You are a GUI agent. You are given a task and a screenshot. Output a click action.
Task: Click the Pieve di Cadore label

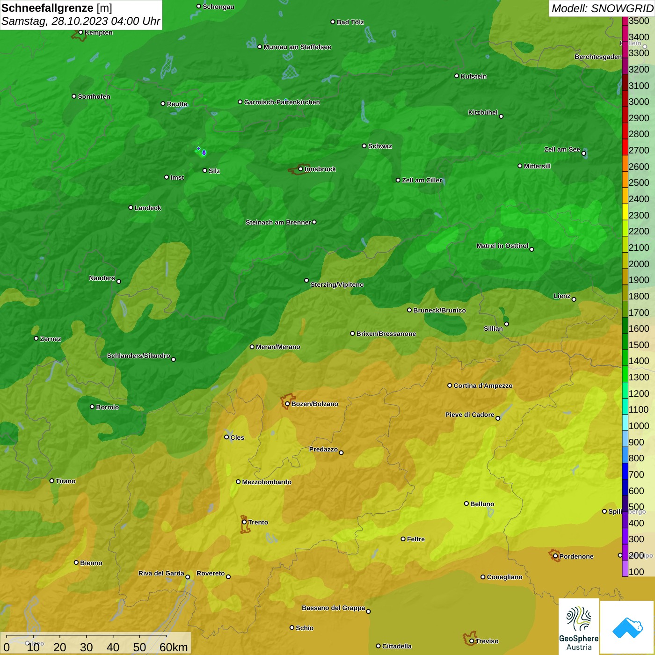coord(470,415)
